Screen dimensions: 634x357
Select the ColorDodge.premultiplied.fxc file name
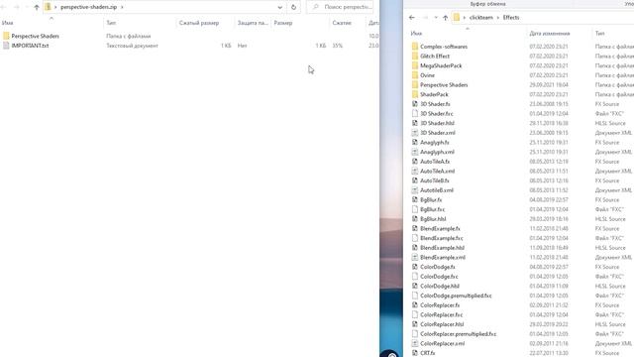pyautogui.click(x=456, y=296)
